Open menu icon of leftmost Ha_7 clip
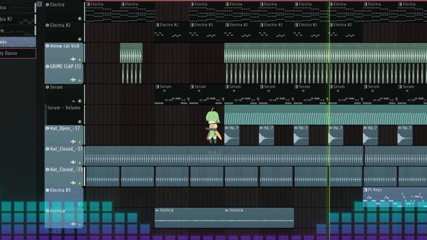This screenshot has height=240, width=427. (227, 127)
